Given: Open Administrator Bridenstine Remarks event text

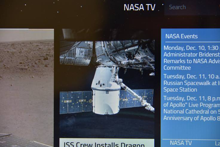Looking at the screenshot, I should click(191, 58).
